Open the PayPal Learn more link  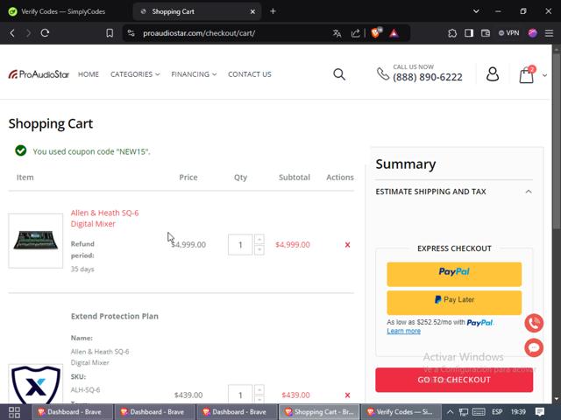(x=403, y=331)
